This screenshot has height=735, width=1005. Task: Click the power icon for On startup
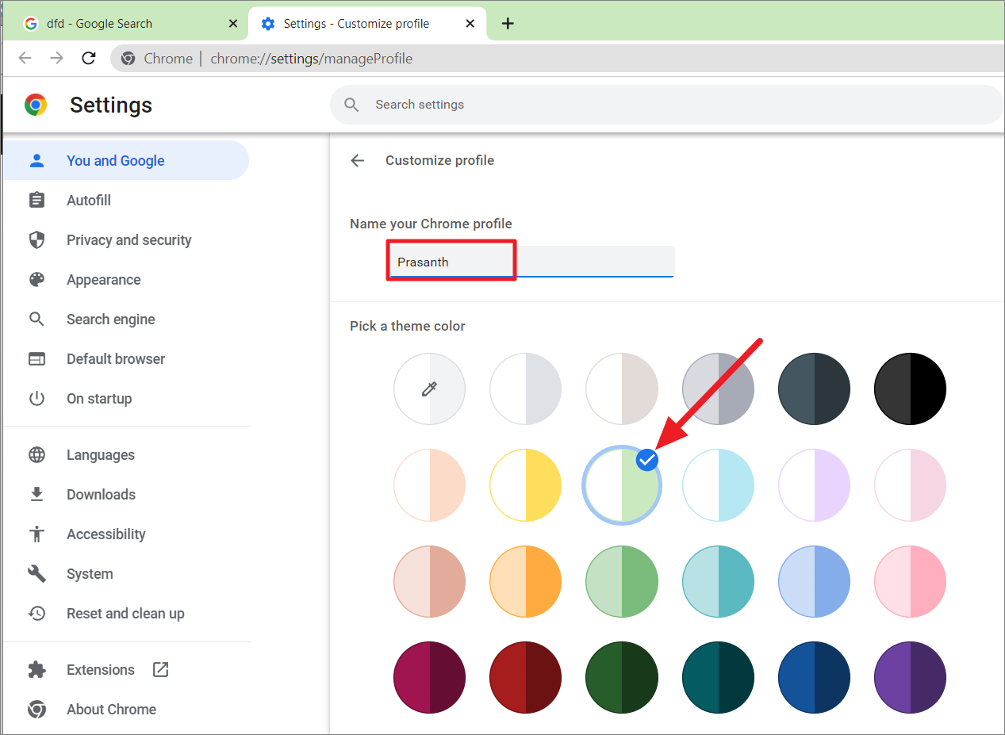tap(36, 398)
